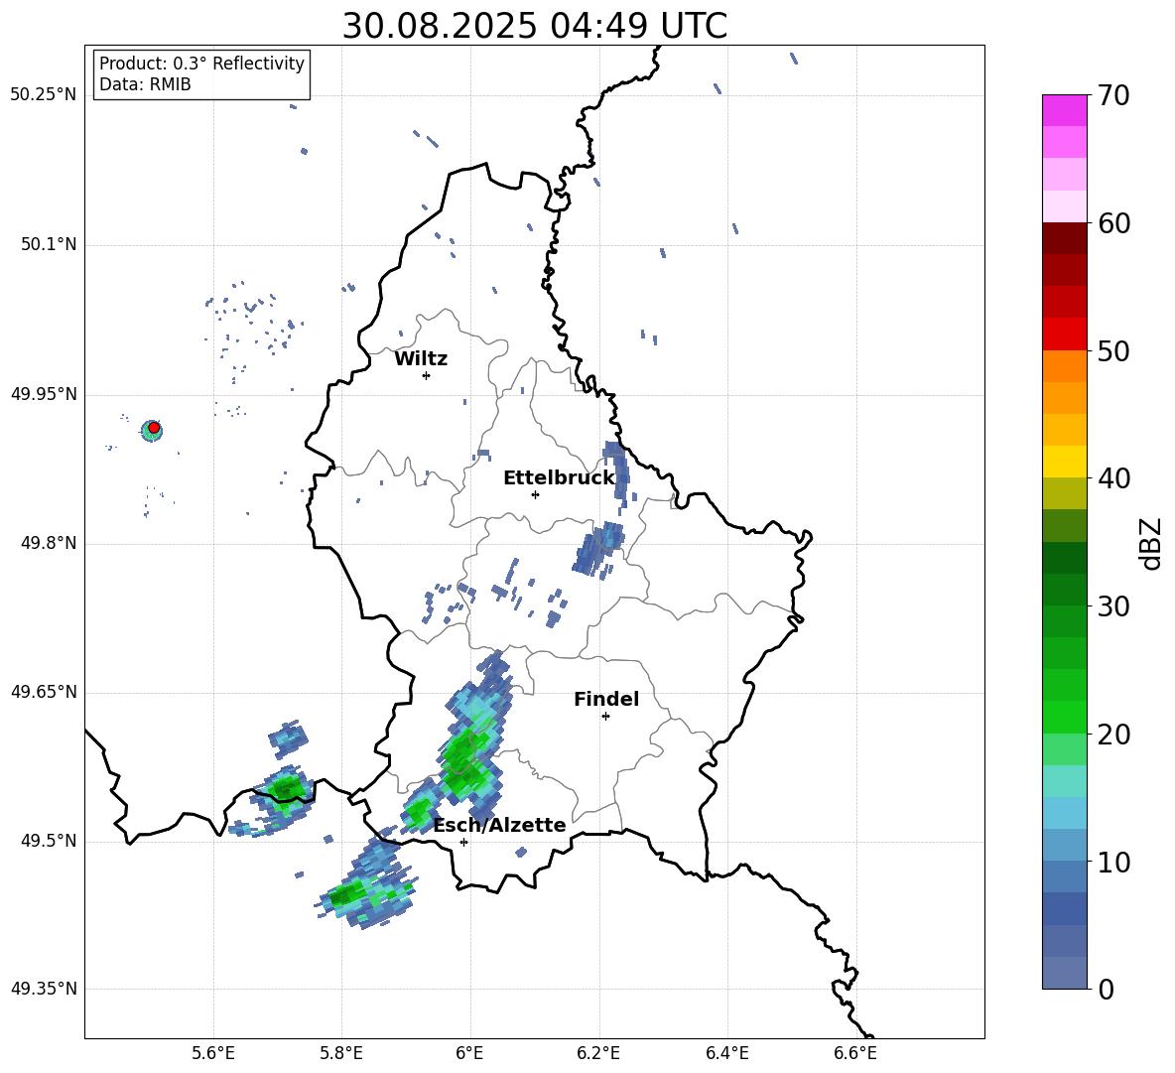Click the Findel location cross marker
Image resolution: width=1175 pixels, height=1073 pixels.
[x=605, y=717]
